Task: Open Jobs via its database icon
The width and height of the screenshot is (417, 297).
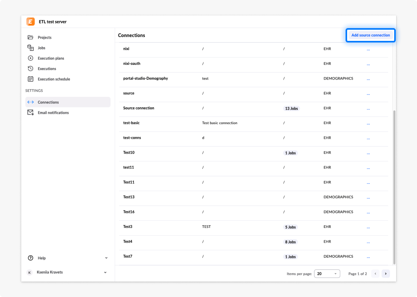Action: tap(31, 47)
